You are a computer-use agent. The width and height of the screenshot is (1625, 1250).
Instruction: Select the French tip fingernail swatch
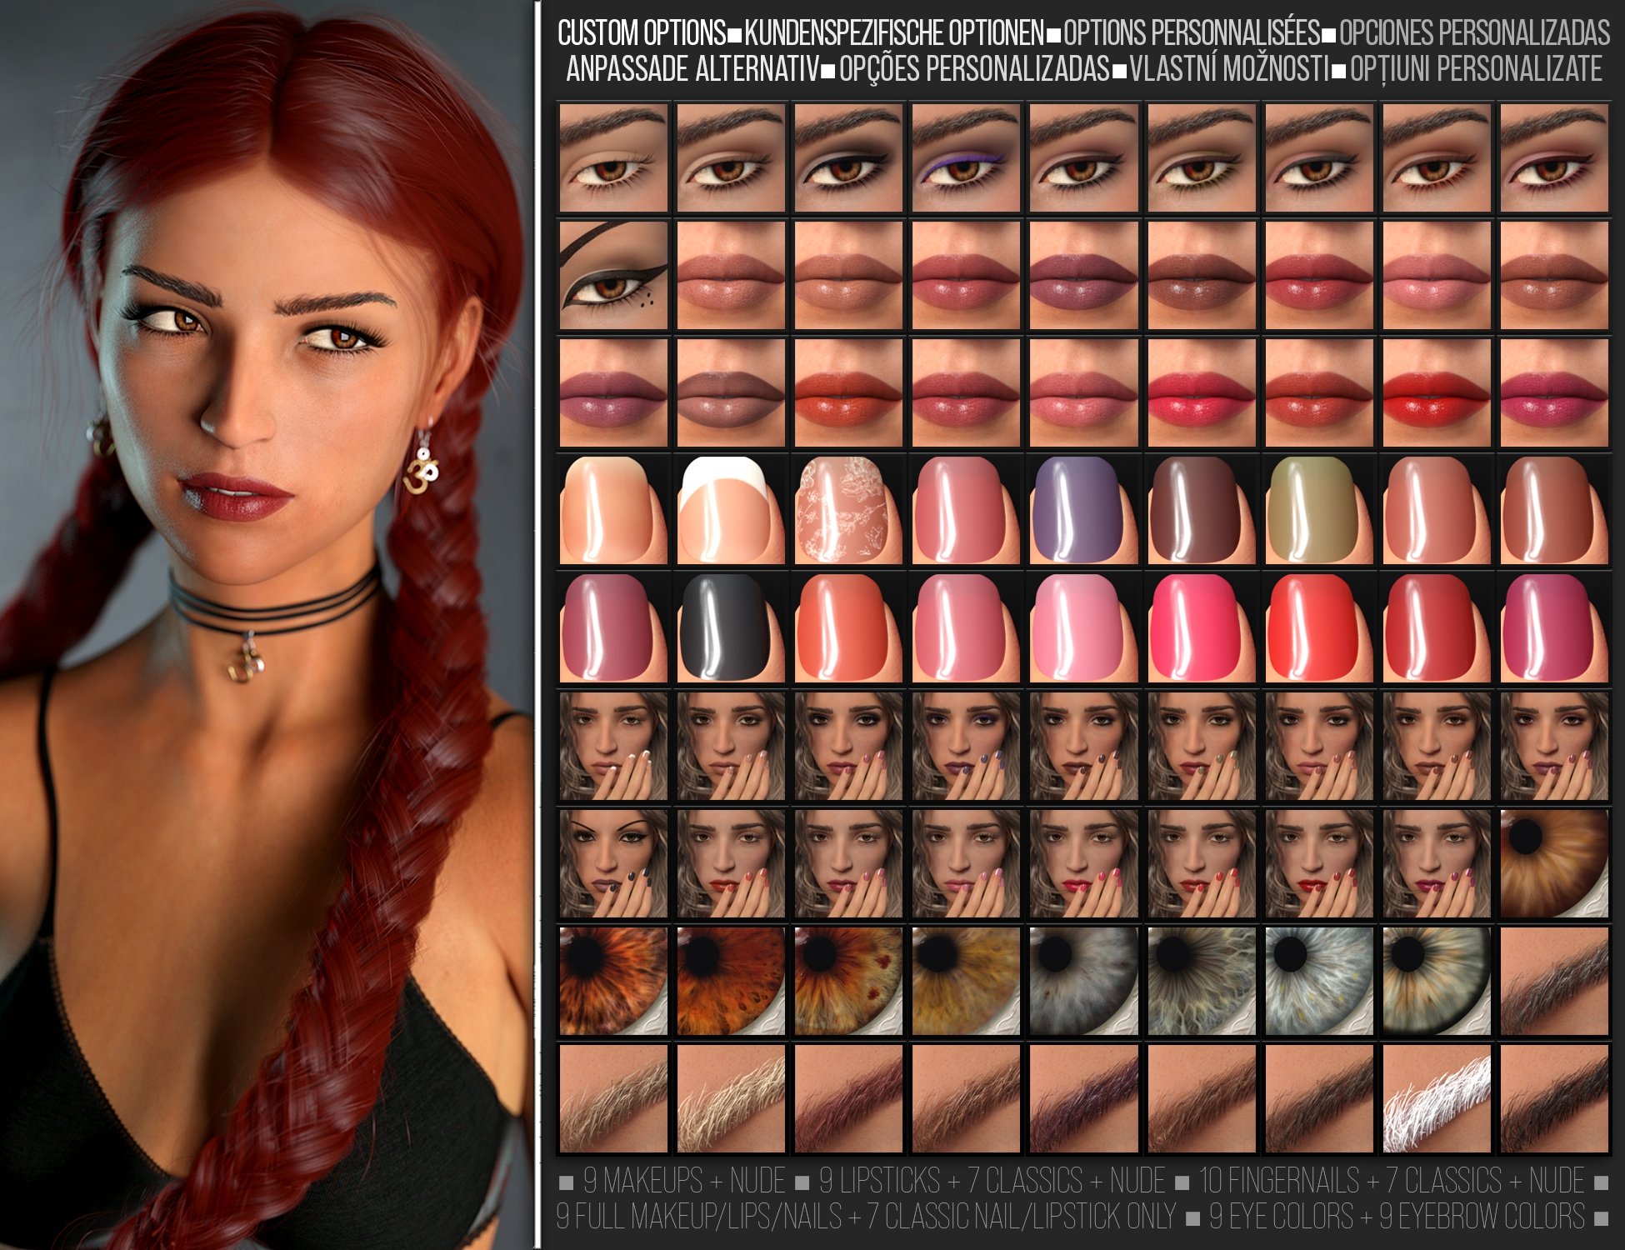731,510
